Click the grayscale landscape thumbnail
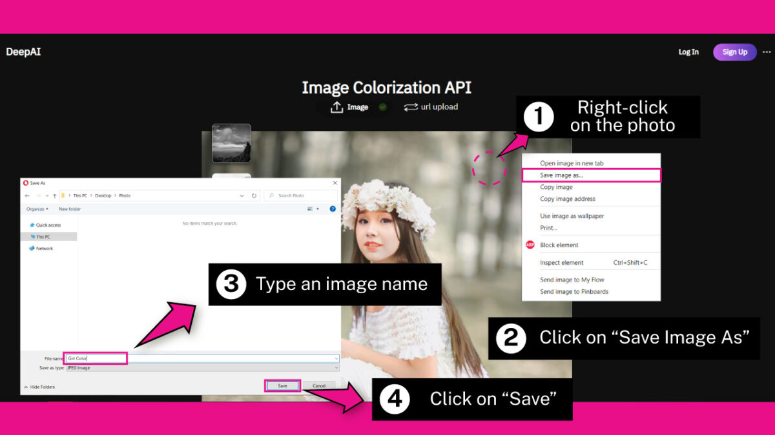This screenshot has height=435, width=775. [231, 143]
